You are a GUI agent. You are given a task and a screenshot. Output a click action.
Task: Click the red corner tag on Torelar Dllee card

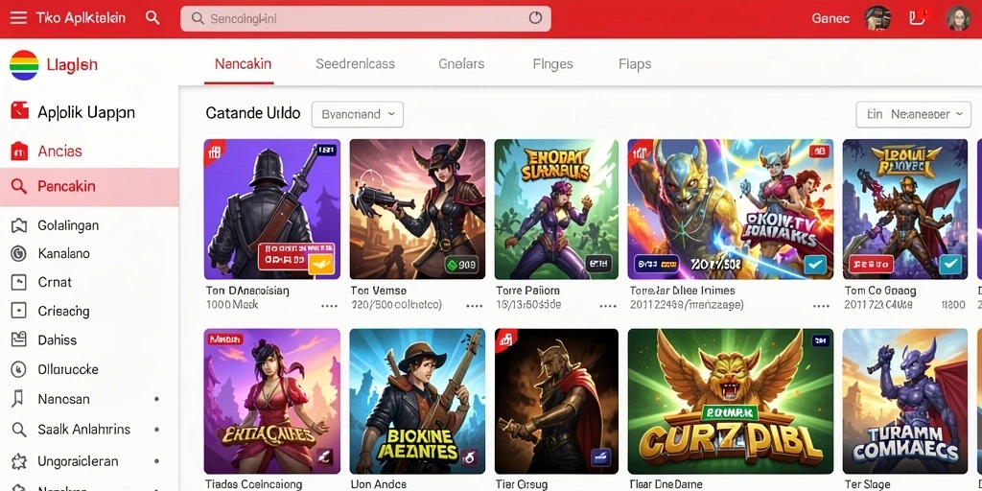[x=638, y=151]
